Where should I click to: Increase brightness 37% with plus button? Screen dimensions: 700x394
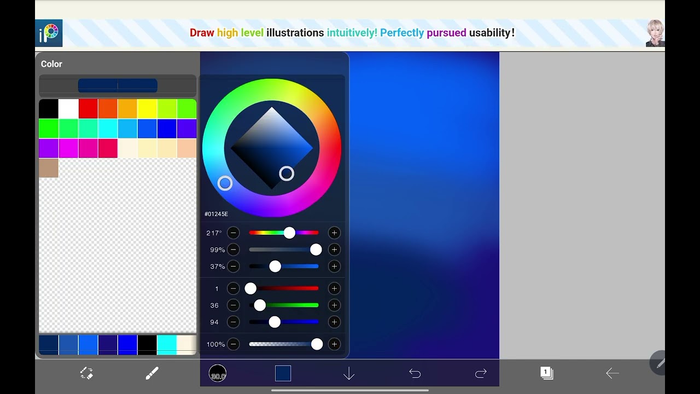click(334, 266)
